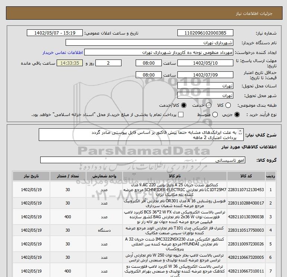Click product code 2283110097230026
Screen dimensions: 287x277
point(246,244)
